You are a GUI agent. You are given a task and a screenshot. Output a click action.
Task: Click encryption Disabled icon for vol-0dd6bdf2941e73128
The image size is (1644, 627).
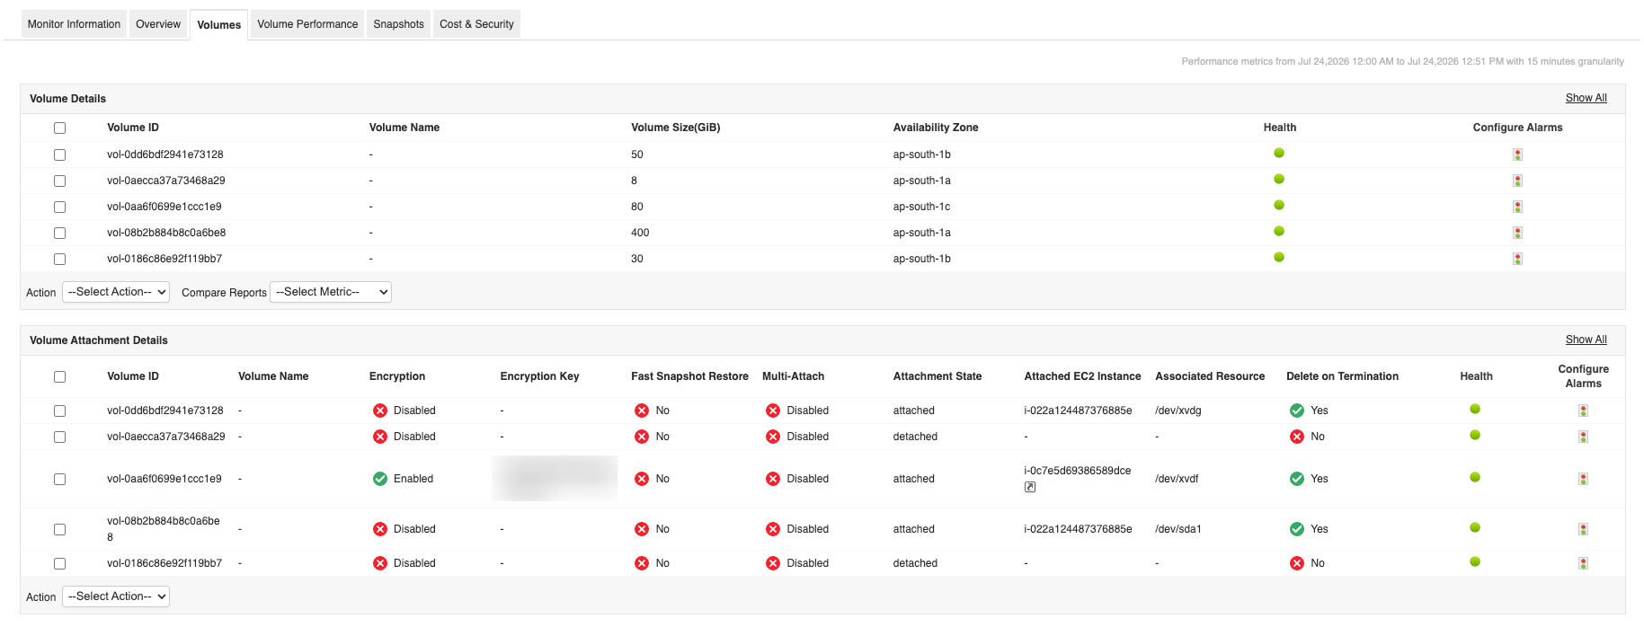380,411
